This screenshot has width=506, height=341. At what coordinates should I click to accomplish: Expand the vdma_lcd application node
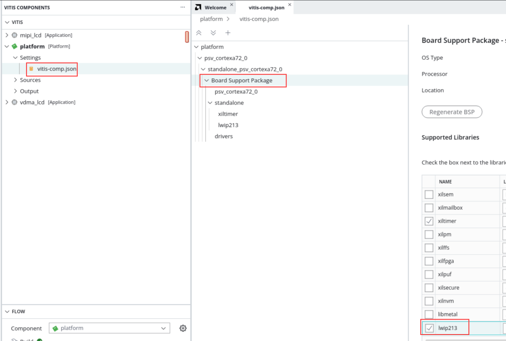point(7,102)
